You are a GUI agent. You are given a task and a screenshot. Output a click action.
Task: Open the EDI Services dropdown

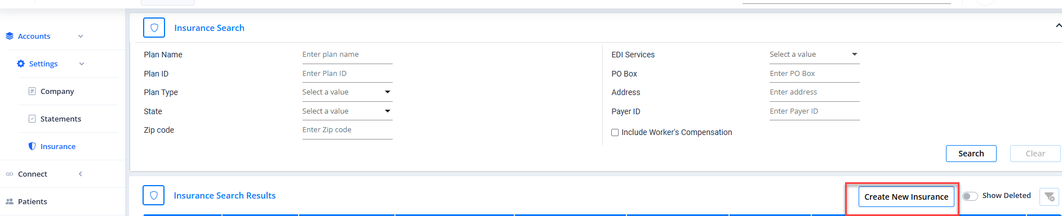pos(815,55)
